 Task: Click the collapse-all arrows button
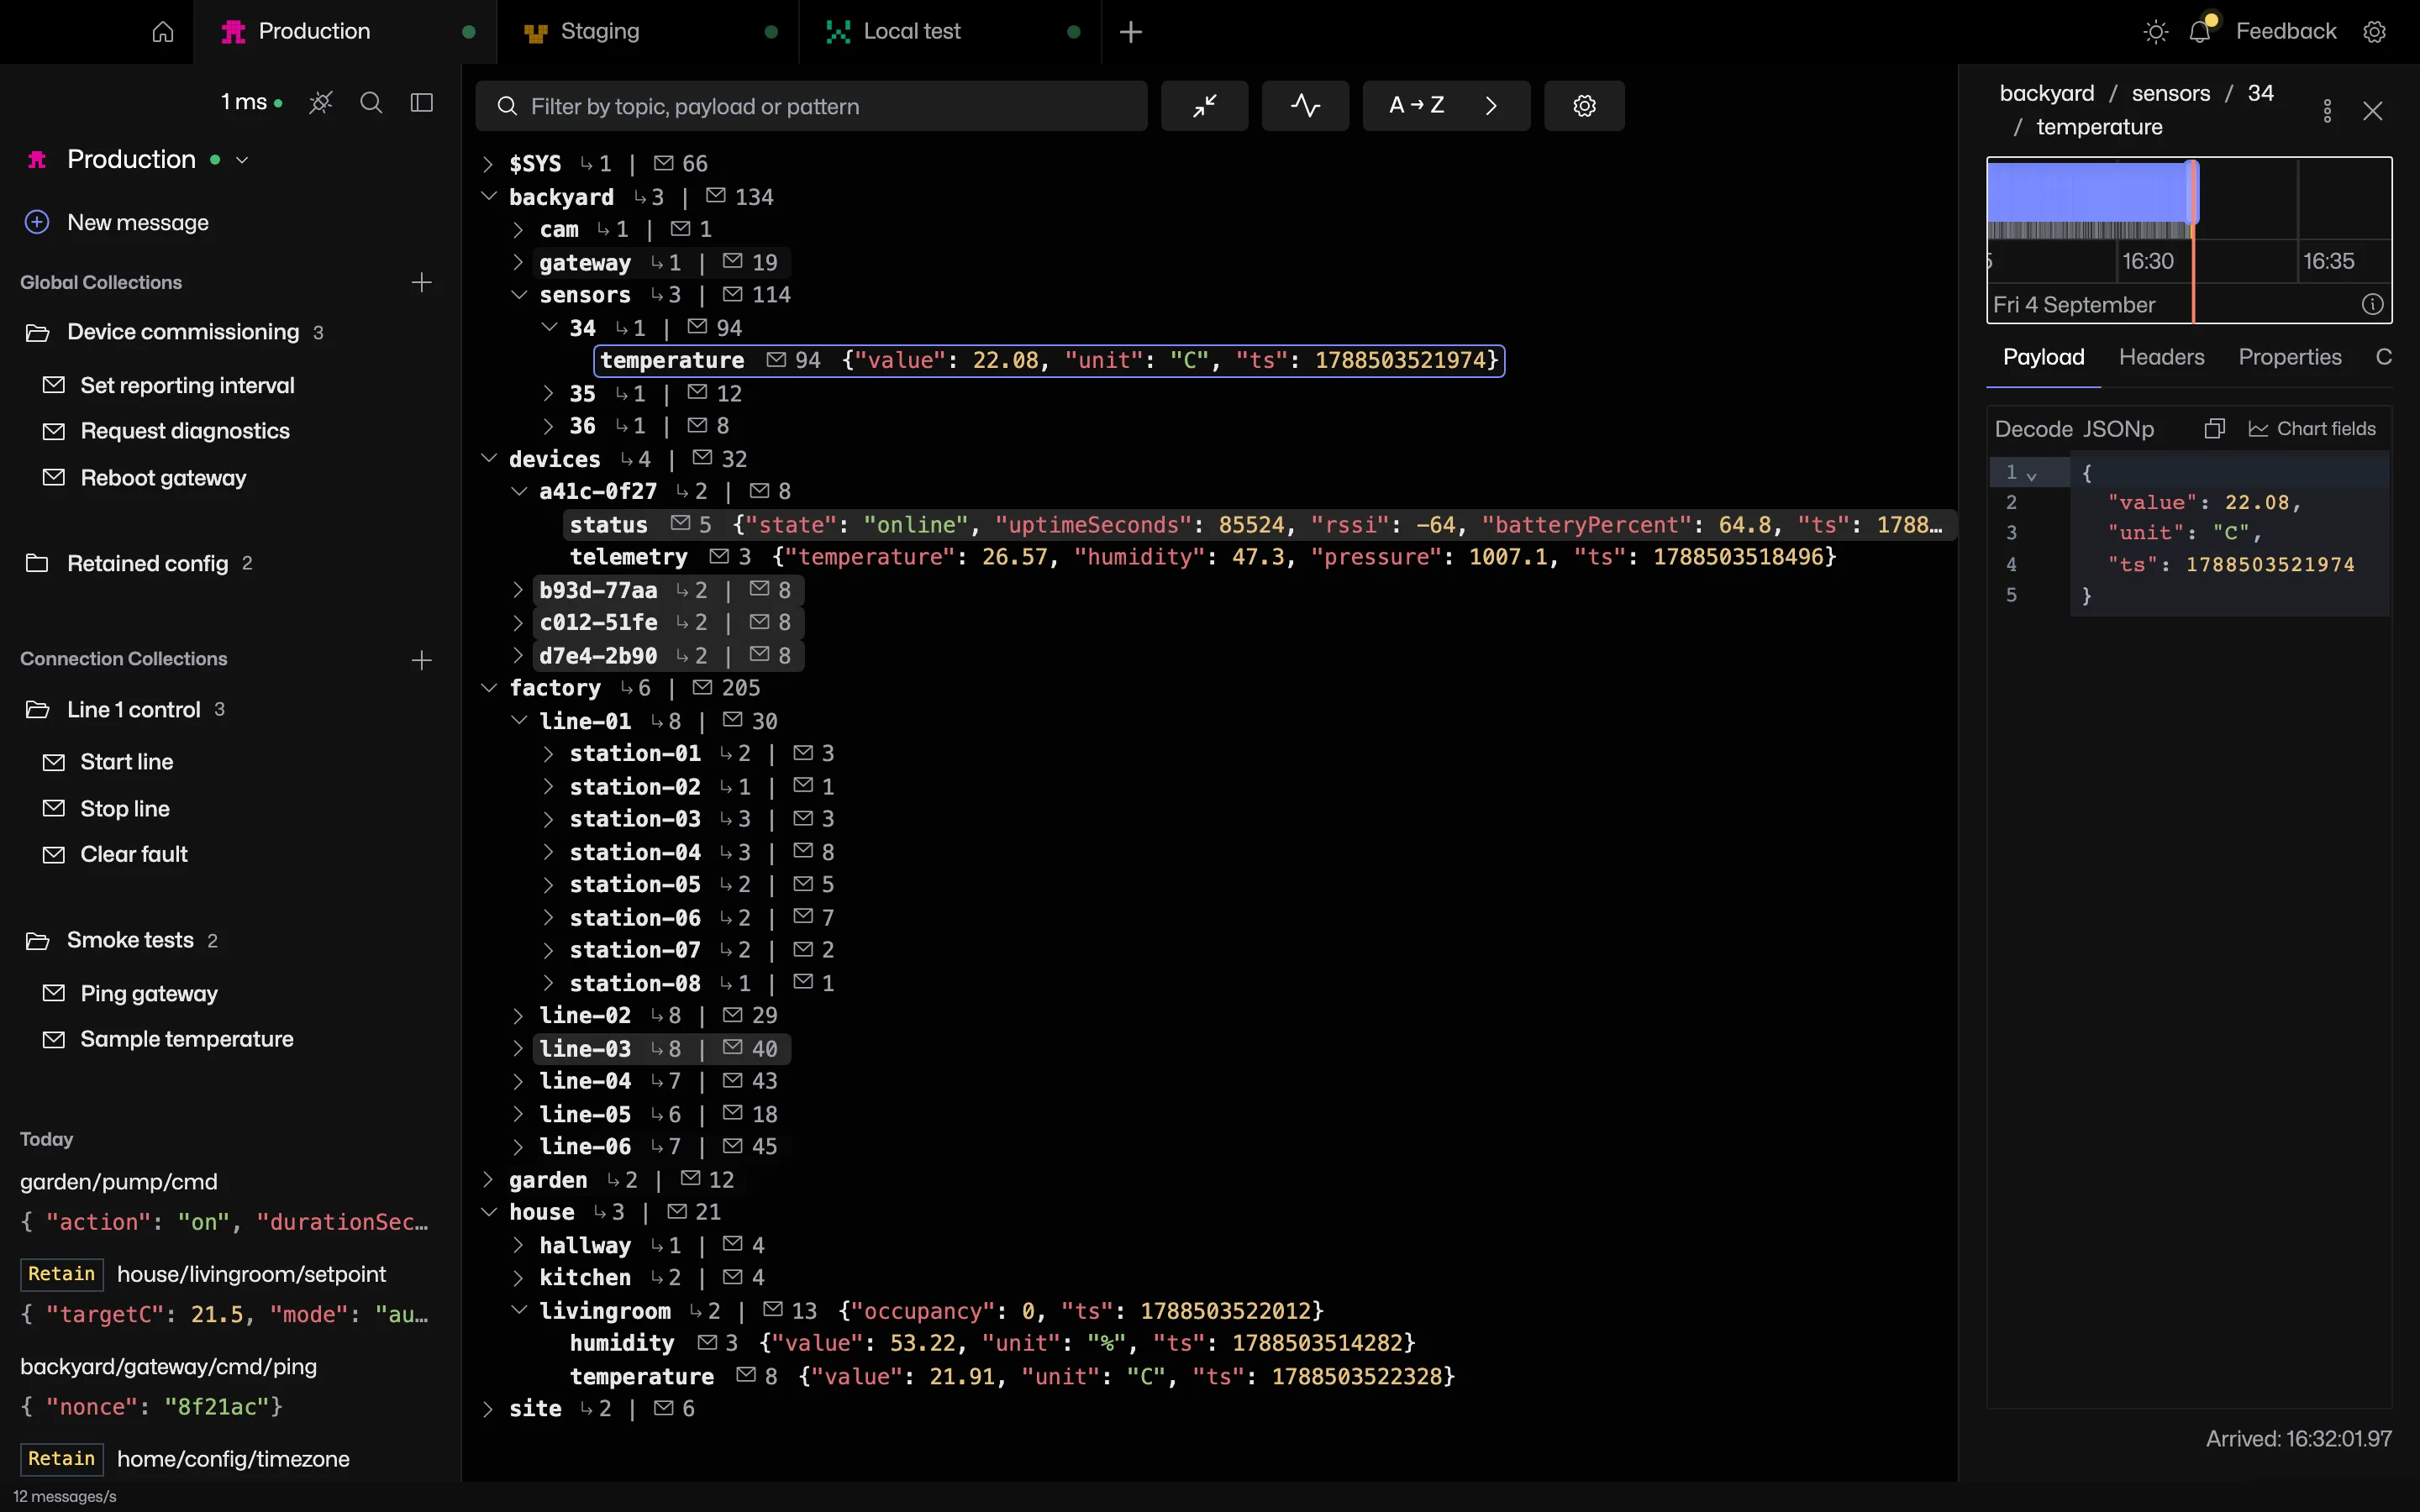(x=1204, y=106)
